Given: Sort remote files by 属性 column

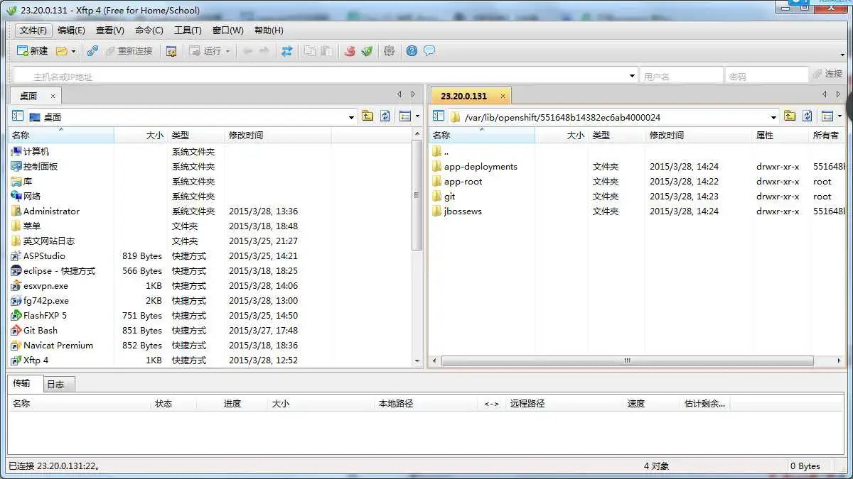Looking at the screenshot, I should coord(780,135).
